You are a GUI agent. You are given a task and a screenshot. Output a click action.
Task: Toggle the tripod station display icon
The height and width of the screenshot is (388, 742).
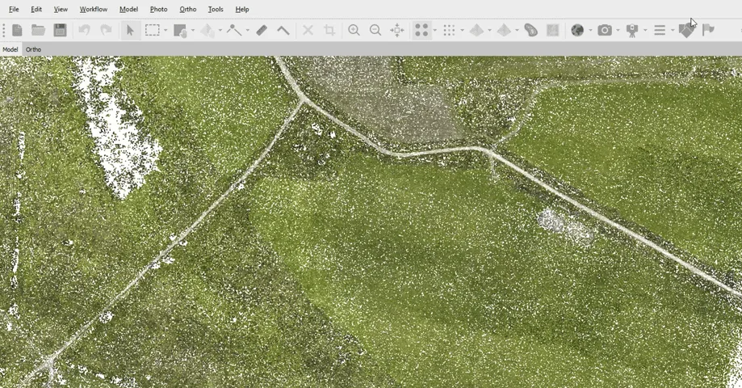[x=631, y=31]
